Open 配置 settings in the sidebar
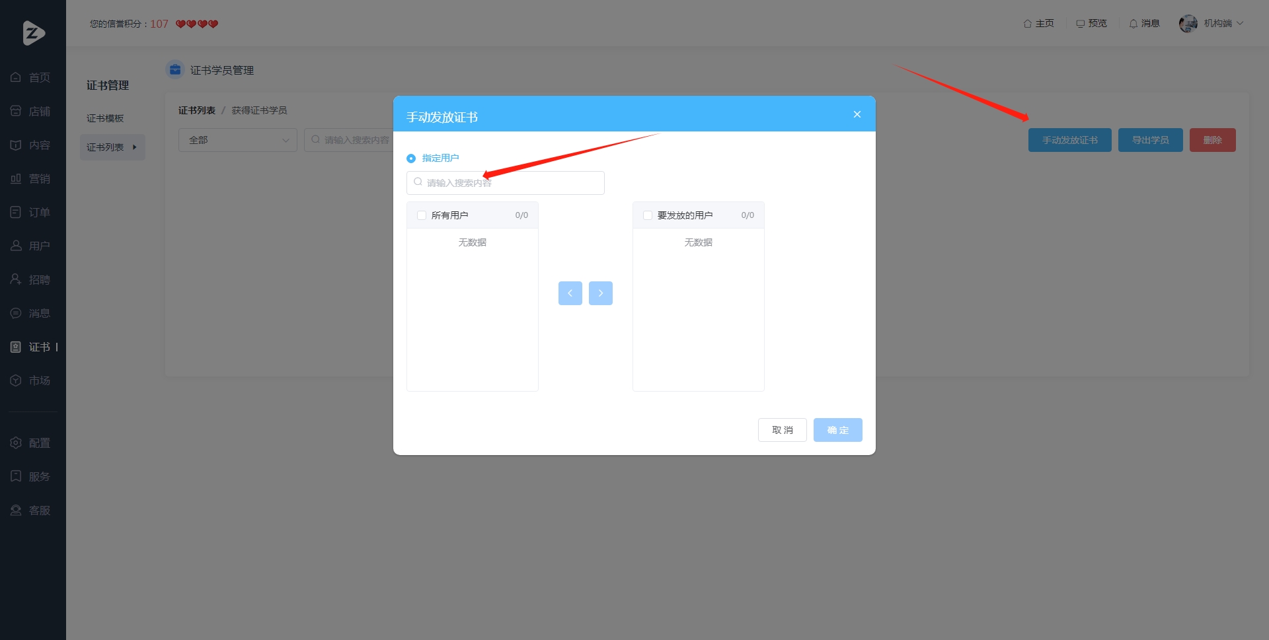Viewport: 1269px width, 640px height. click(x=31, y=443)
